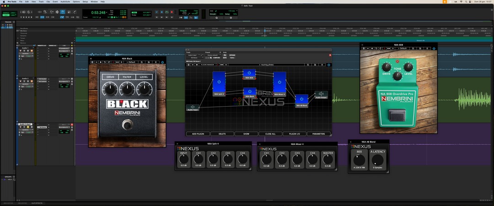The width and height of the screenshot is (494, 206).
Task: Open PLUGIN MANAGER in Nexus toolbar
Action: click(208, 65)
